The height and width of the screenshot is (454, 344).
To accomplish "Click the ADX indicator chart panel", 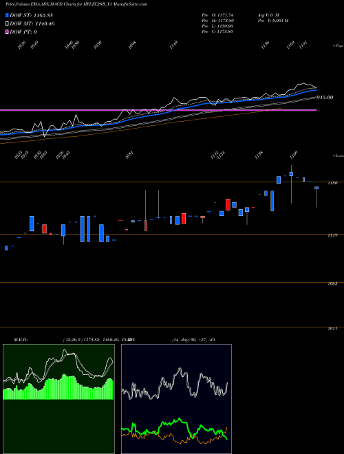I will pos(176,399).
